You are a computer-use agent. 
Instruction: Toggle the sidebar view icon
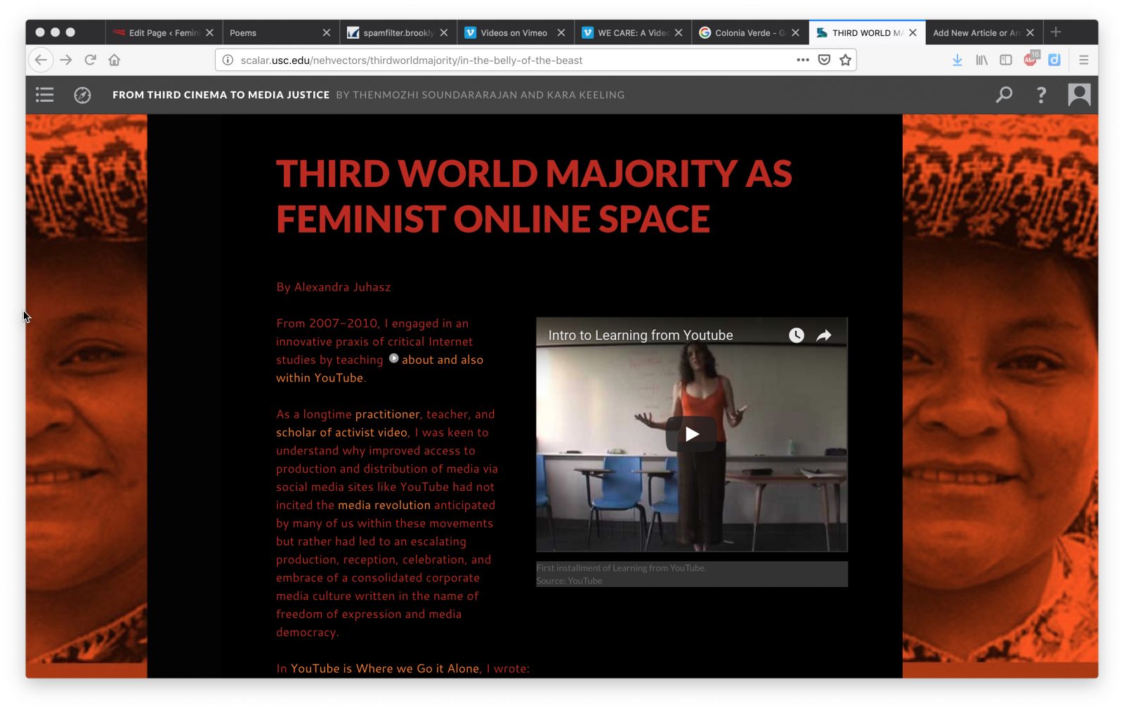click(x=1006, y=60)
